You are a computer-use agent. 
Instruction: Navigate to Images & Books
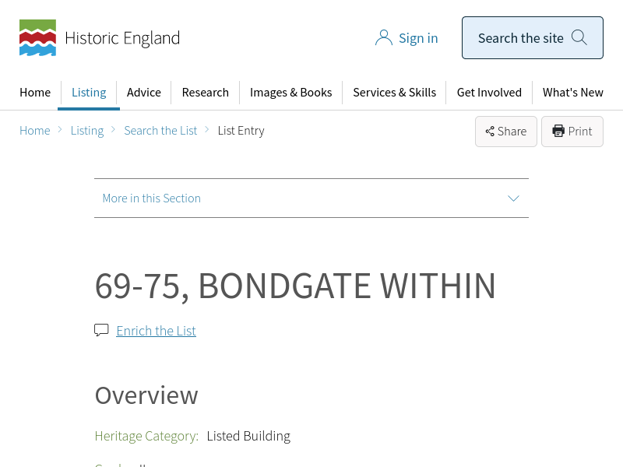click(290, 92)
